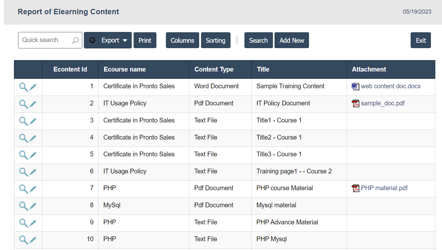Click the PDF icon next to sample_doc.pdf
Screen dimensions: 442x250
click(x=356, y=103)
